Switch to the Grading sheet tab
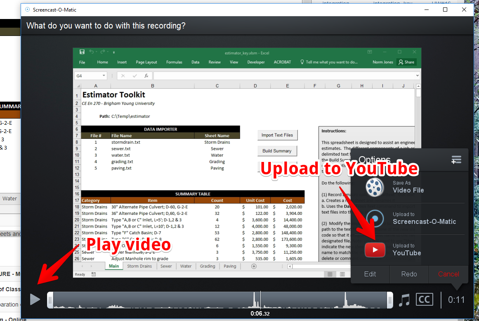 tap(208, 266)
